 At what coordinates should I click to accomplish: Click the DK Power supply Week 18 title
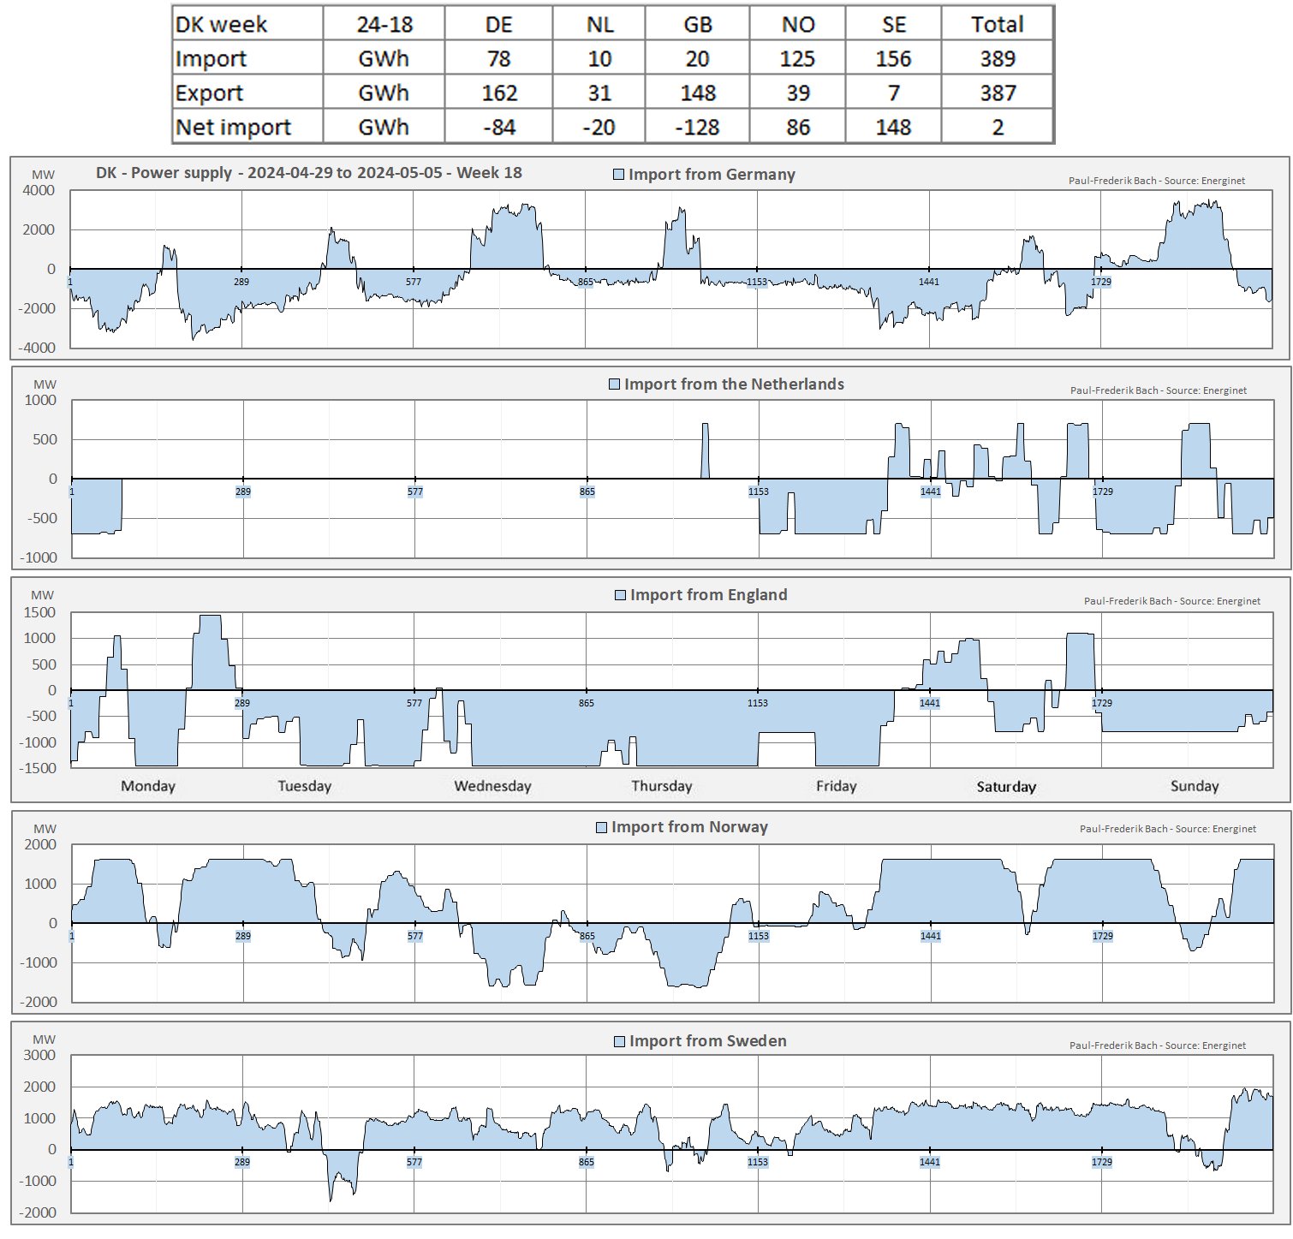(x=309, y=173)
